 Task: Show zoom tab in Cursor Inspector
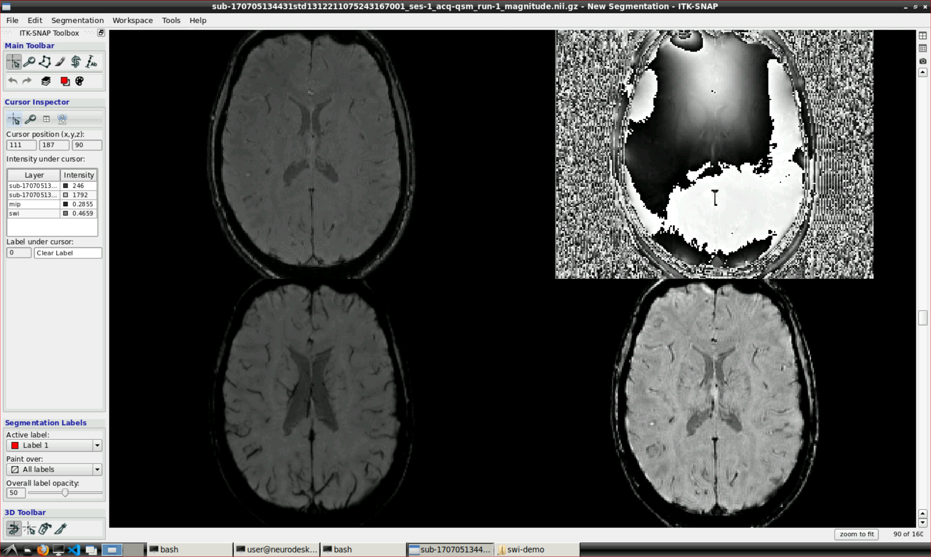[30, 119]
